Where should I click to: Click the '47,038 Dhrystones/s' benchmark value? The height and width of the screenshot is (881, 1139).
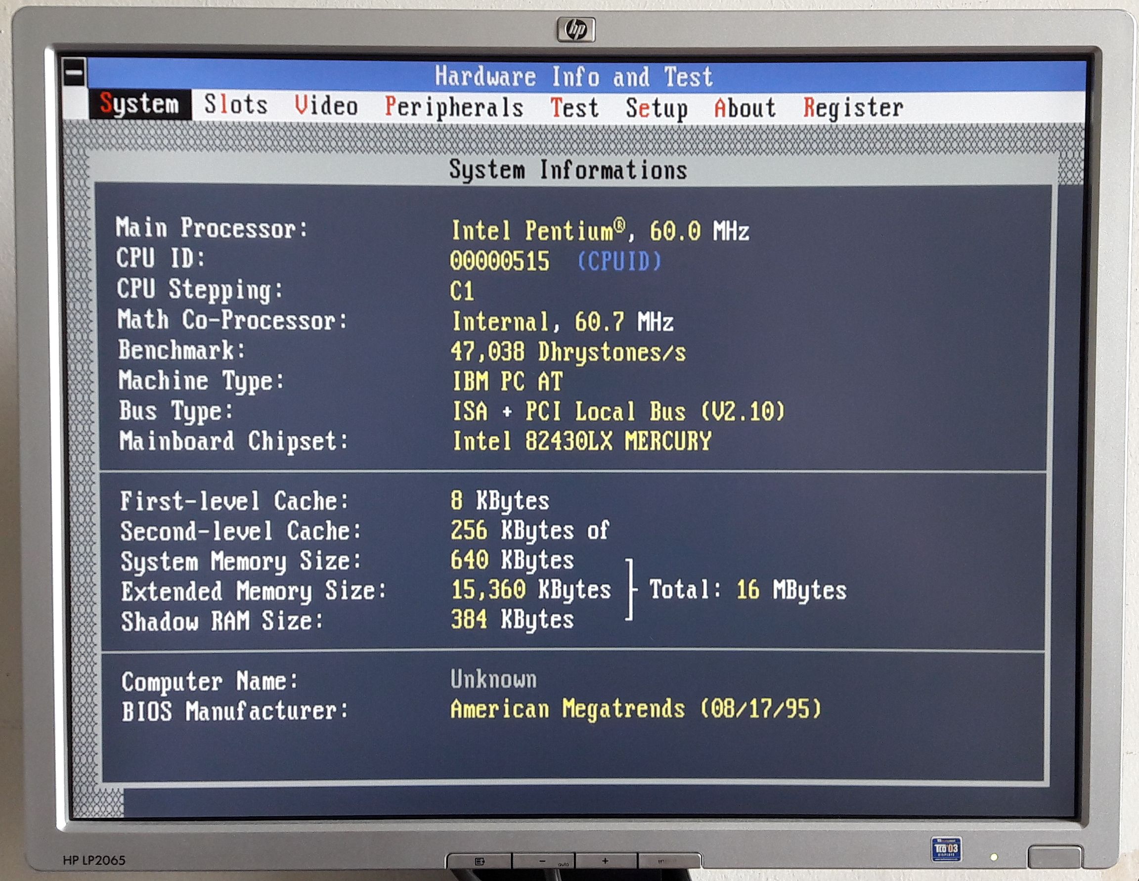coord(569,352)
